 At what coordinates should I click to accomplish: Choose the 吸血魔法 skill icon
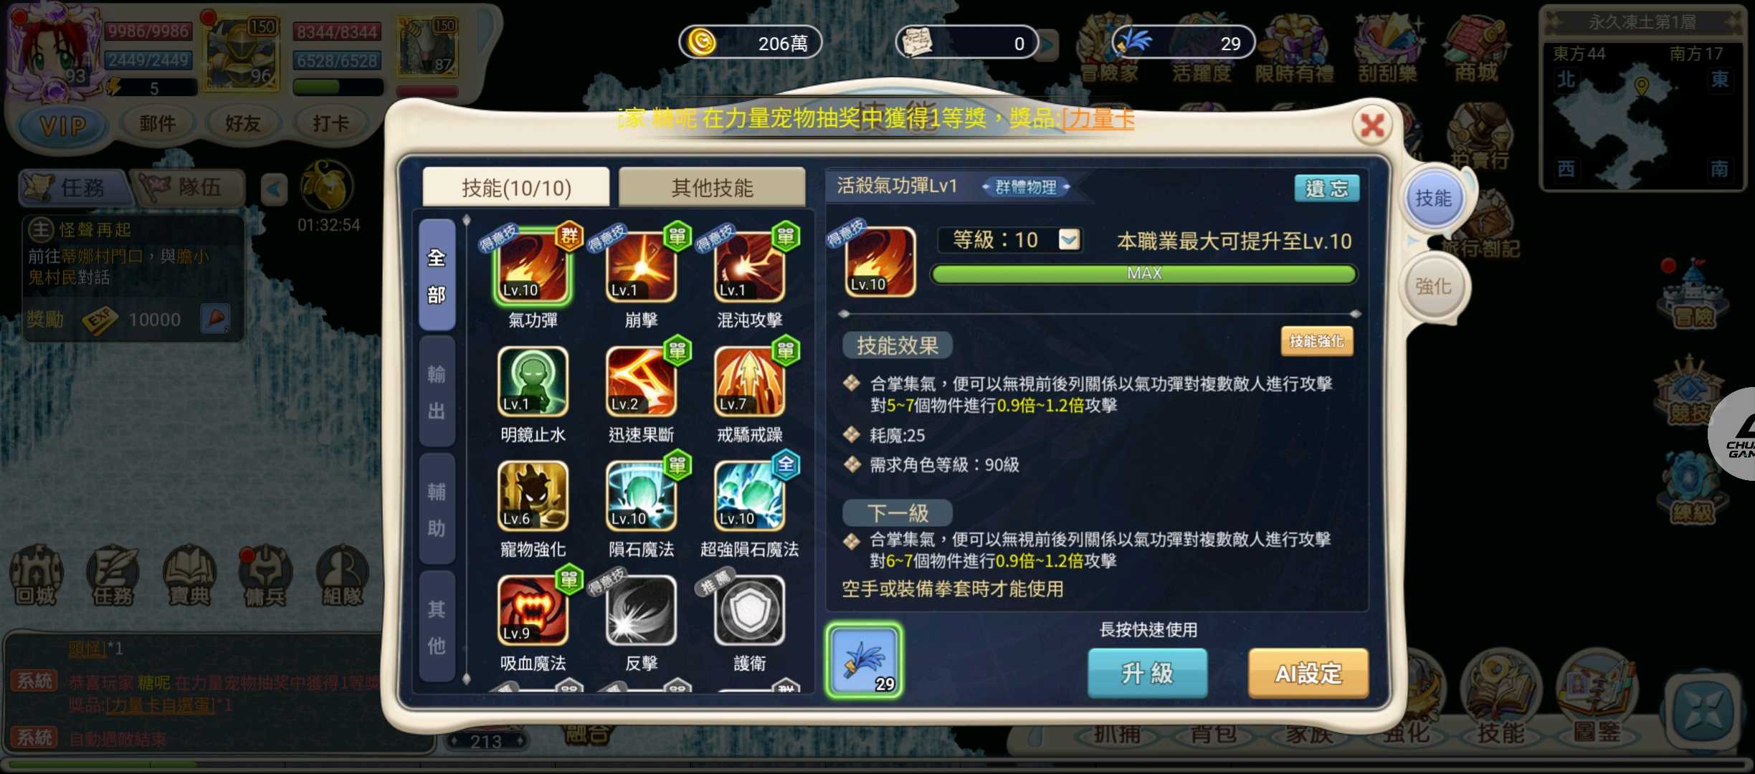pyautogui.click(x=533, y=611)
